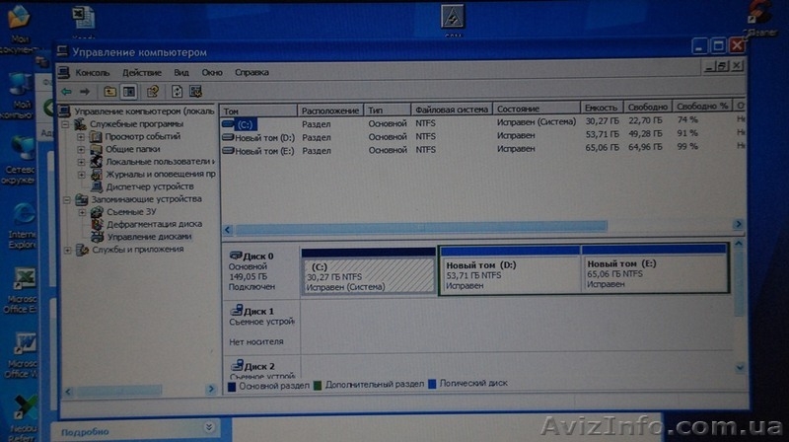Click the Файловая система column header
This screenshot has width=789, height=442.
coord(452,110)
